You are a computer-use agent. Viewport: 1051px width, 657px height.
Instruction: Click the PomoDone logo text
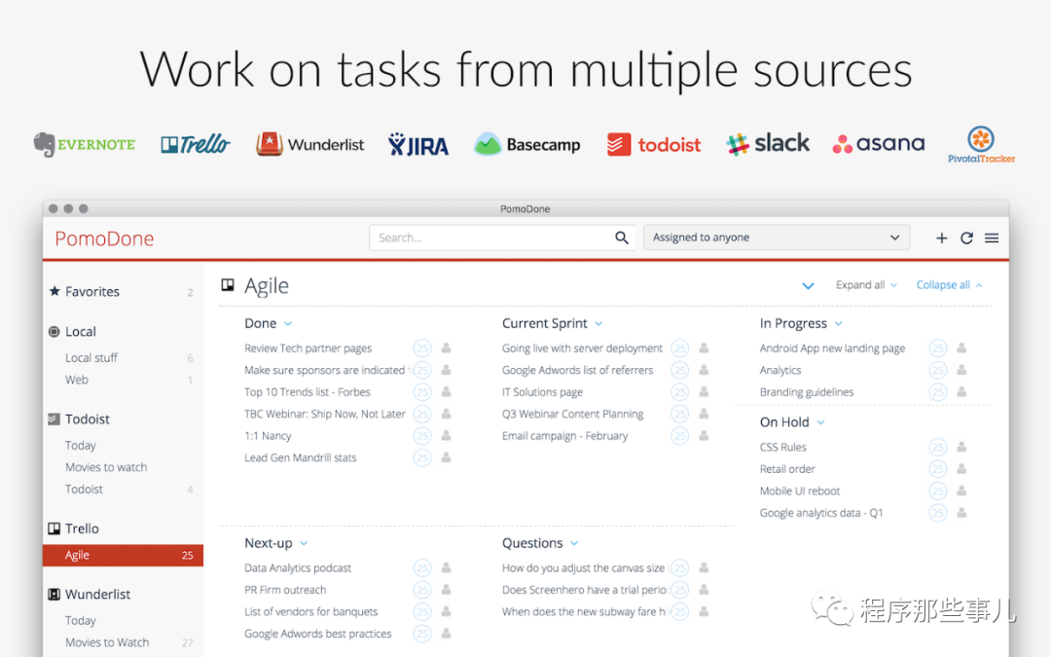tap(104, 238)
